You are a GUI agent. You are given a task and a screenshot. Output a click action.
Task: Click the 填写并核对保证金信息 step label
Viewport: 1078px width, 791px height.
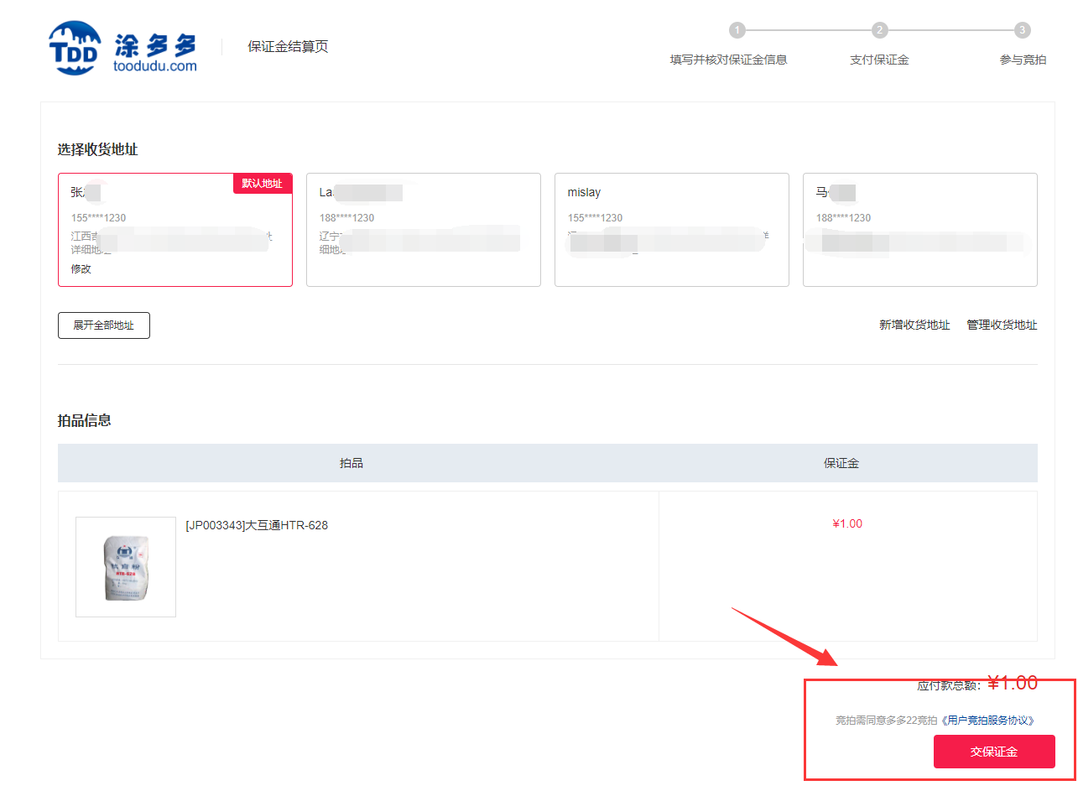click(728, 60)
